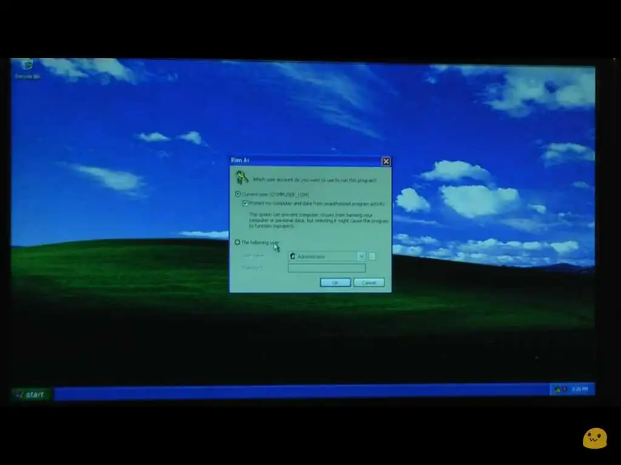621x465 pixels.
Task: Open the Recycle Bin desktop icon
Action: click(27, 69)
